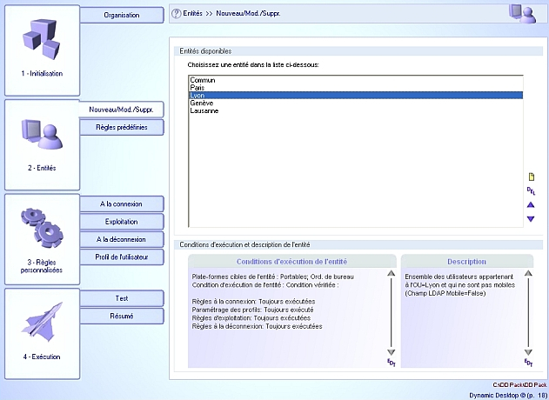Open the 2 - Entités user icon
This screenshot has height=400, width=549.
point(42,134)
